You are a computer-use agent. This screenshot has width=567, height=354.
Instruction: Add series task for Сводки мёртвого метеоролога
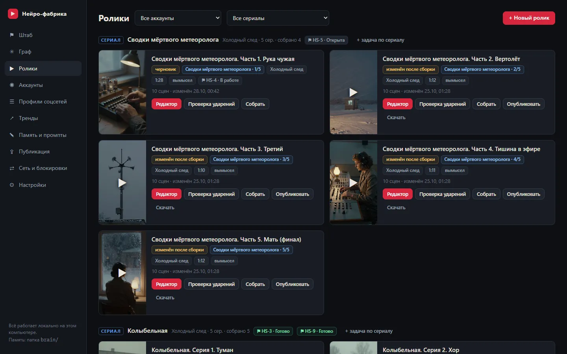tap(380, 40)
